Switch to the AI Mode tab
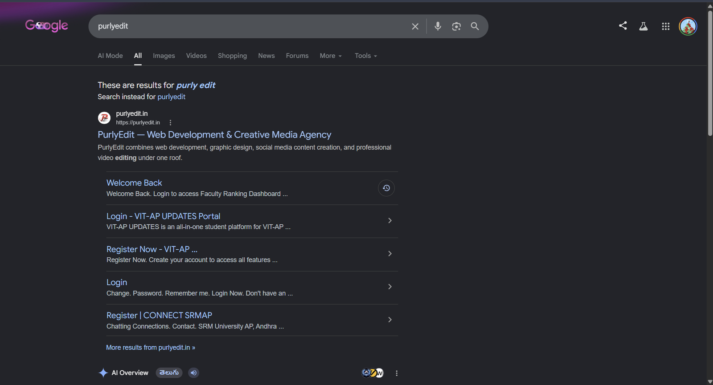 point(110,56)
